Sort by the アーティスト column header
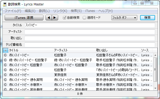 pyautogui.click(x=74, y=50)
